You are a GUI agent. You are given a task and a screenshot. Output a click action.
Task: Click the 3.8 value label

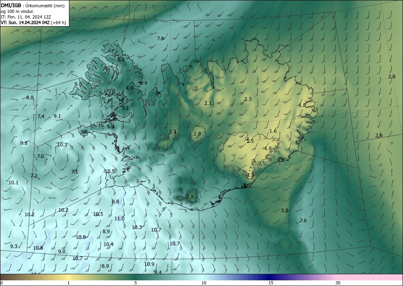coord(285,211)
